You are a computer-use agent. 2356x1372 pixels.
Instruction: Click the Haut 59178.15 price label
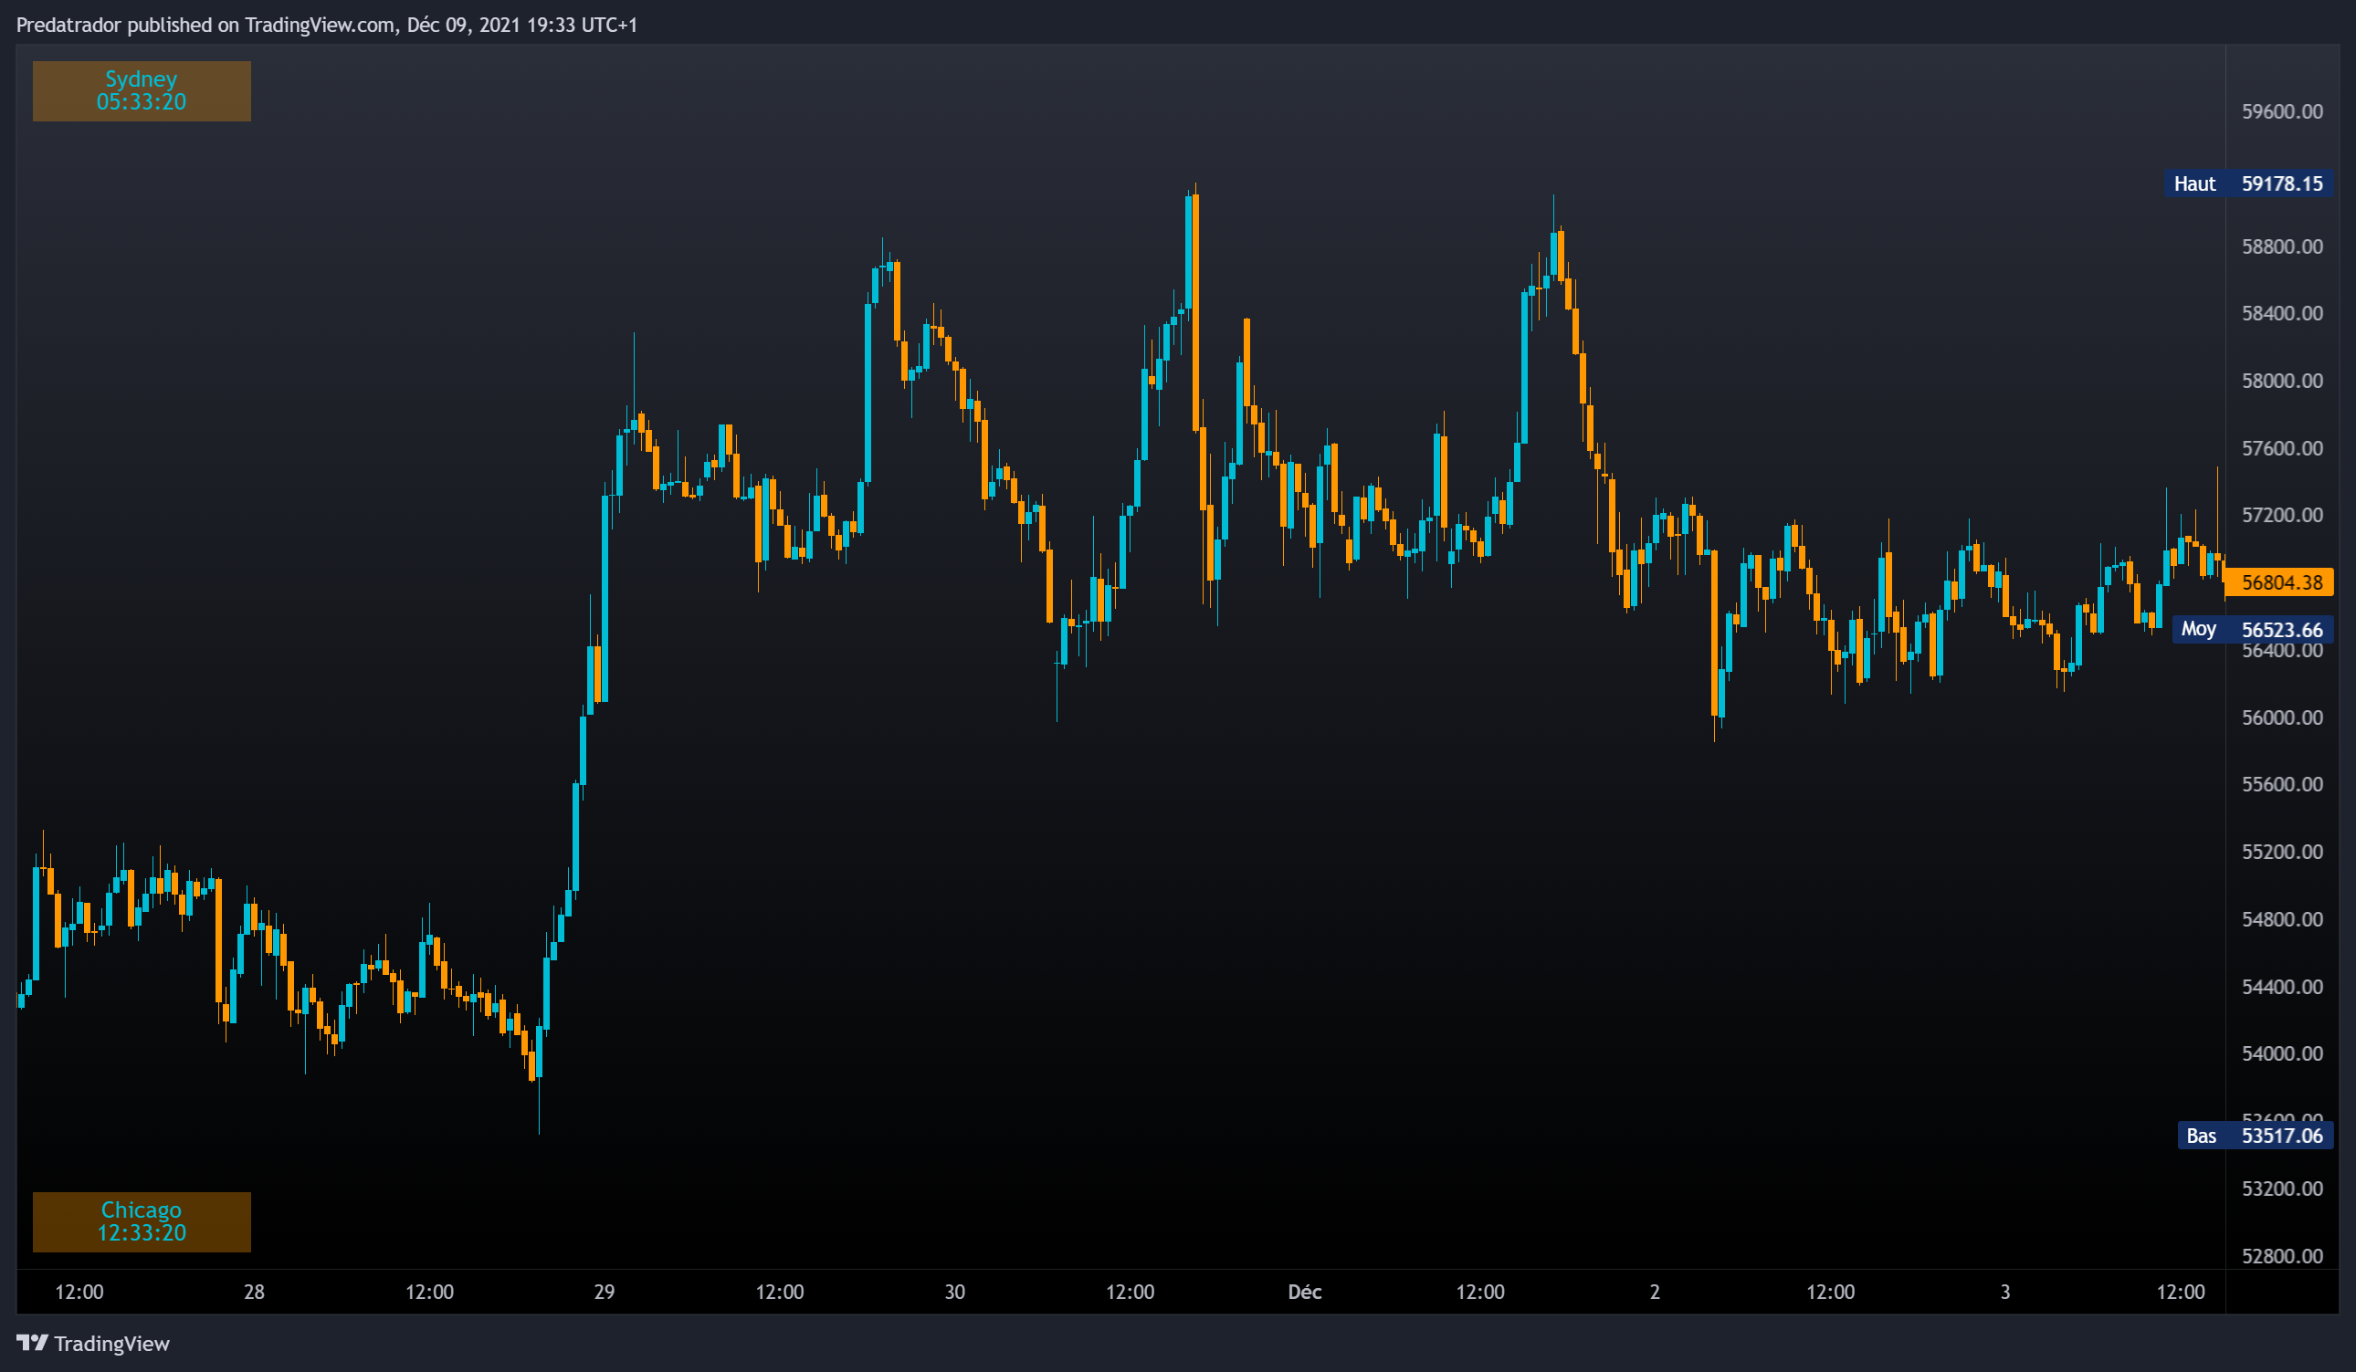tap(2248, 183)
